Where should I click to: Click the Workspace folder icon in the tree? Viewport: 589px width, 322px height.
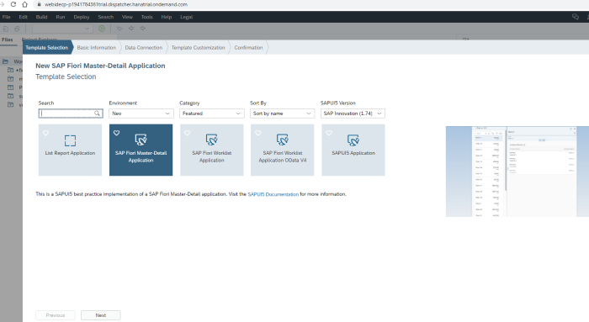coord(5,61)
